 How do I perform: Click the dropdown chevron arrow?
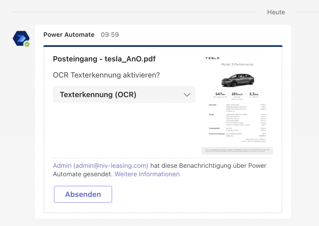(x=187, y=95)
